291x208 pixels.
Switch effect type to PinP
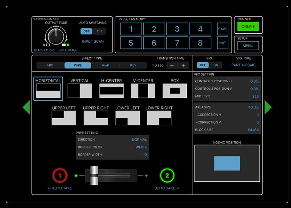point(105,65)
